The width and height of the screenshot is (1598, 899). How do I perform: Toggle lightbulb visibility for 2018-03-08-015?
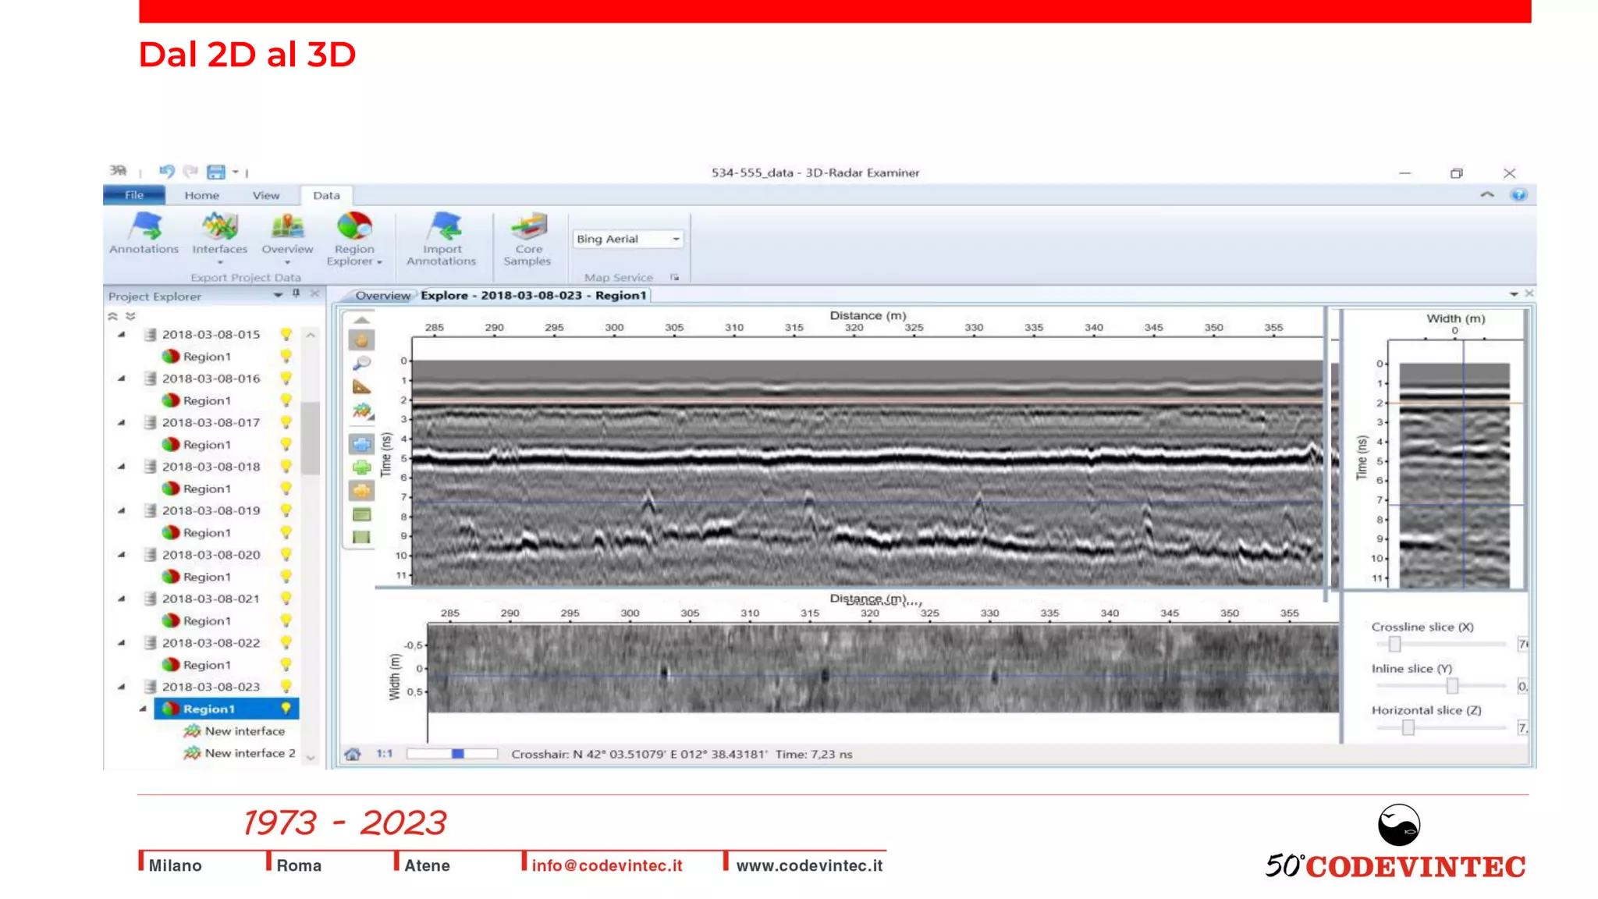click(286, 334)
